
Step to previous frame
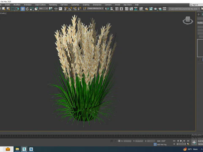tap(178, 141)
